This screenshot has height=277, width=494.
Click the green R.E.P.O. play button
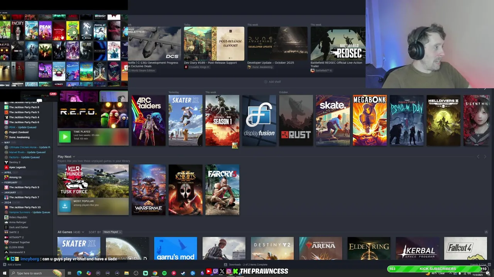pos(65,137)
